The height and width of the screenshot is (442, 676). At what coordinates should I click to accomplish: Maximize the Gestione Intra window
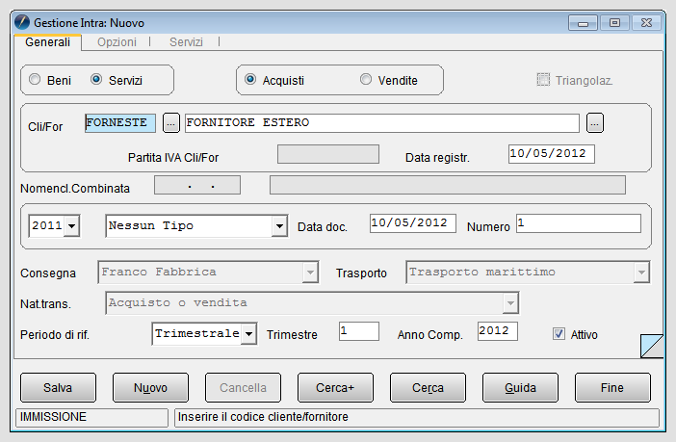coord(614,22)
